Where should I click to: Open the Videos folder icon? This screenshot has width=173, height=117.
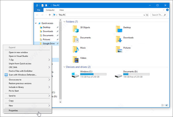coord(76,59)
